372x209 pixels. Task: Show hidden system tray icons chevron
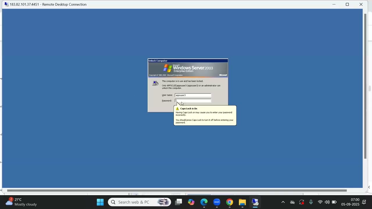point(283,202)
